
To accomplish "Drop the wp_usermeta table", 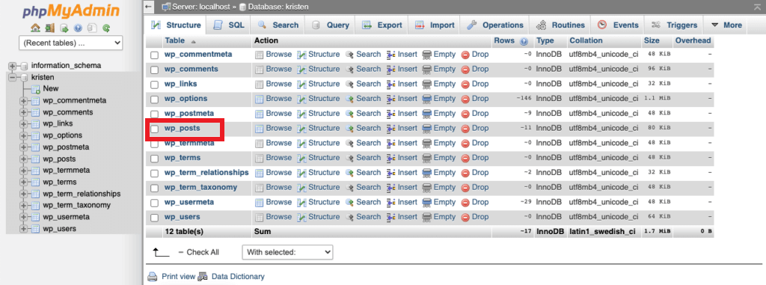I will pos(475,202).
